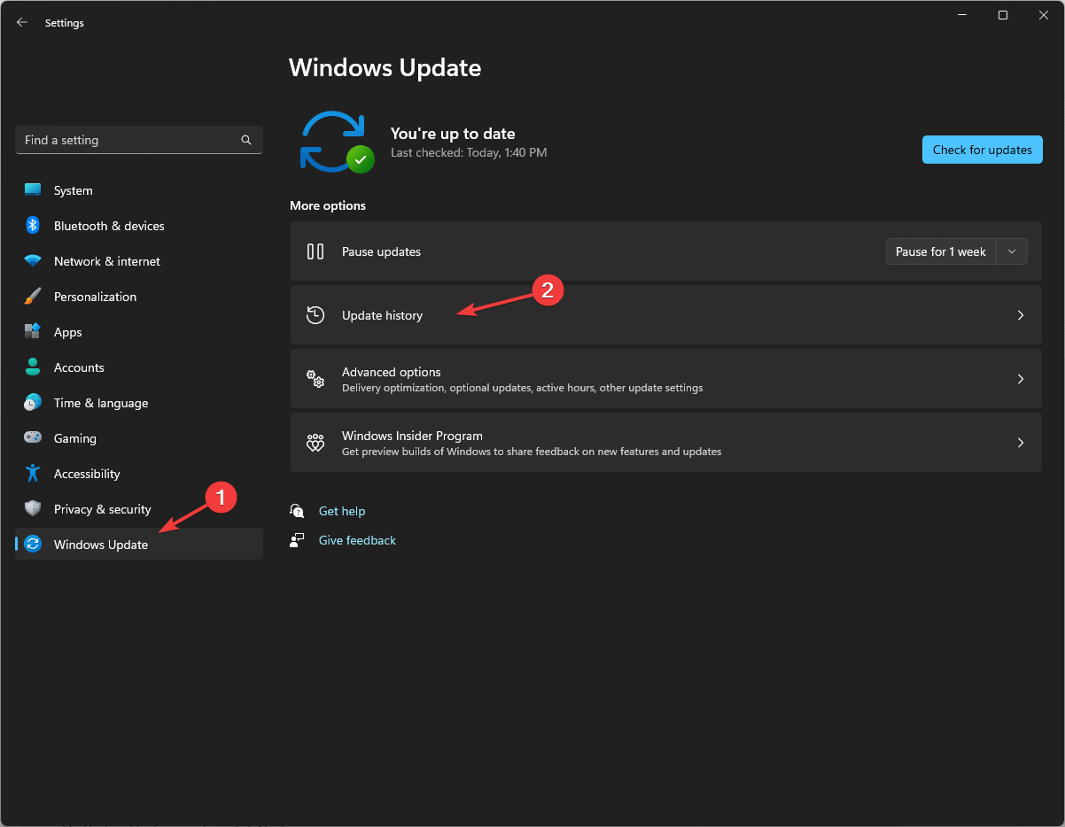
Task: Click Pause for 1 week button
Action: [x=941, y=251]
